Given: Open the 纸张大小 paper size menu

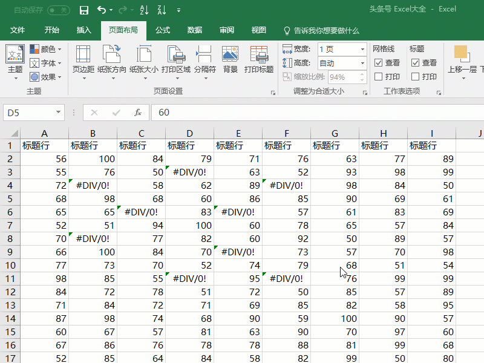Looking at the screenshot, I should tap(144, 62).
